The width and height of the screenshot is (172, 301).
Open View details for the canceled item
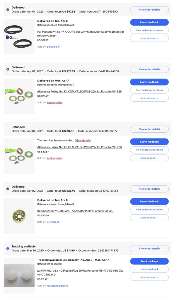[x=83, y=141]
